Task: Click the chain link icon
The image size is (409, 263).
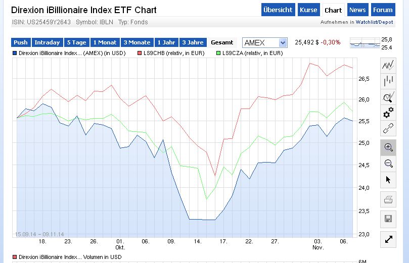Action: [x=388, y=128]
